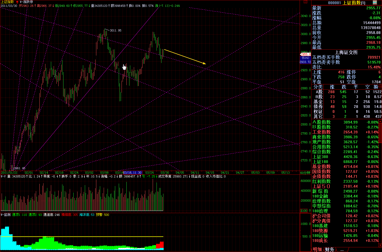This screenshot has height=252, width=382.
Task: Click the red up arrow next to 上证指数
Action: tap(17, 2)
